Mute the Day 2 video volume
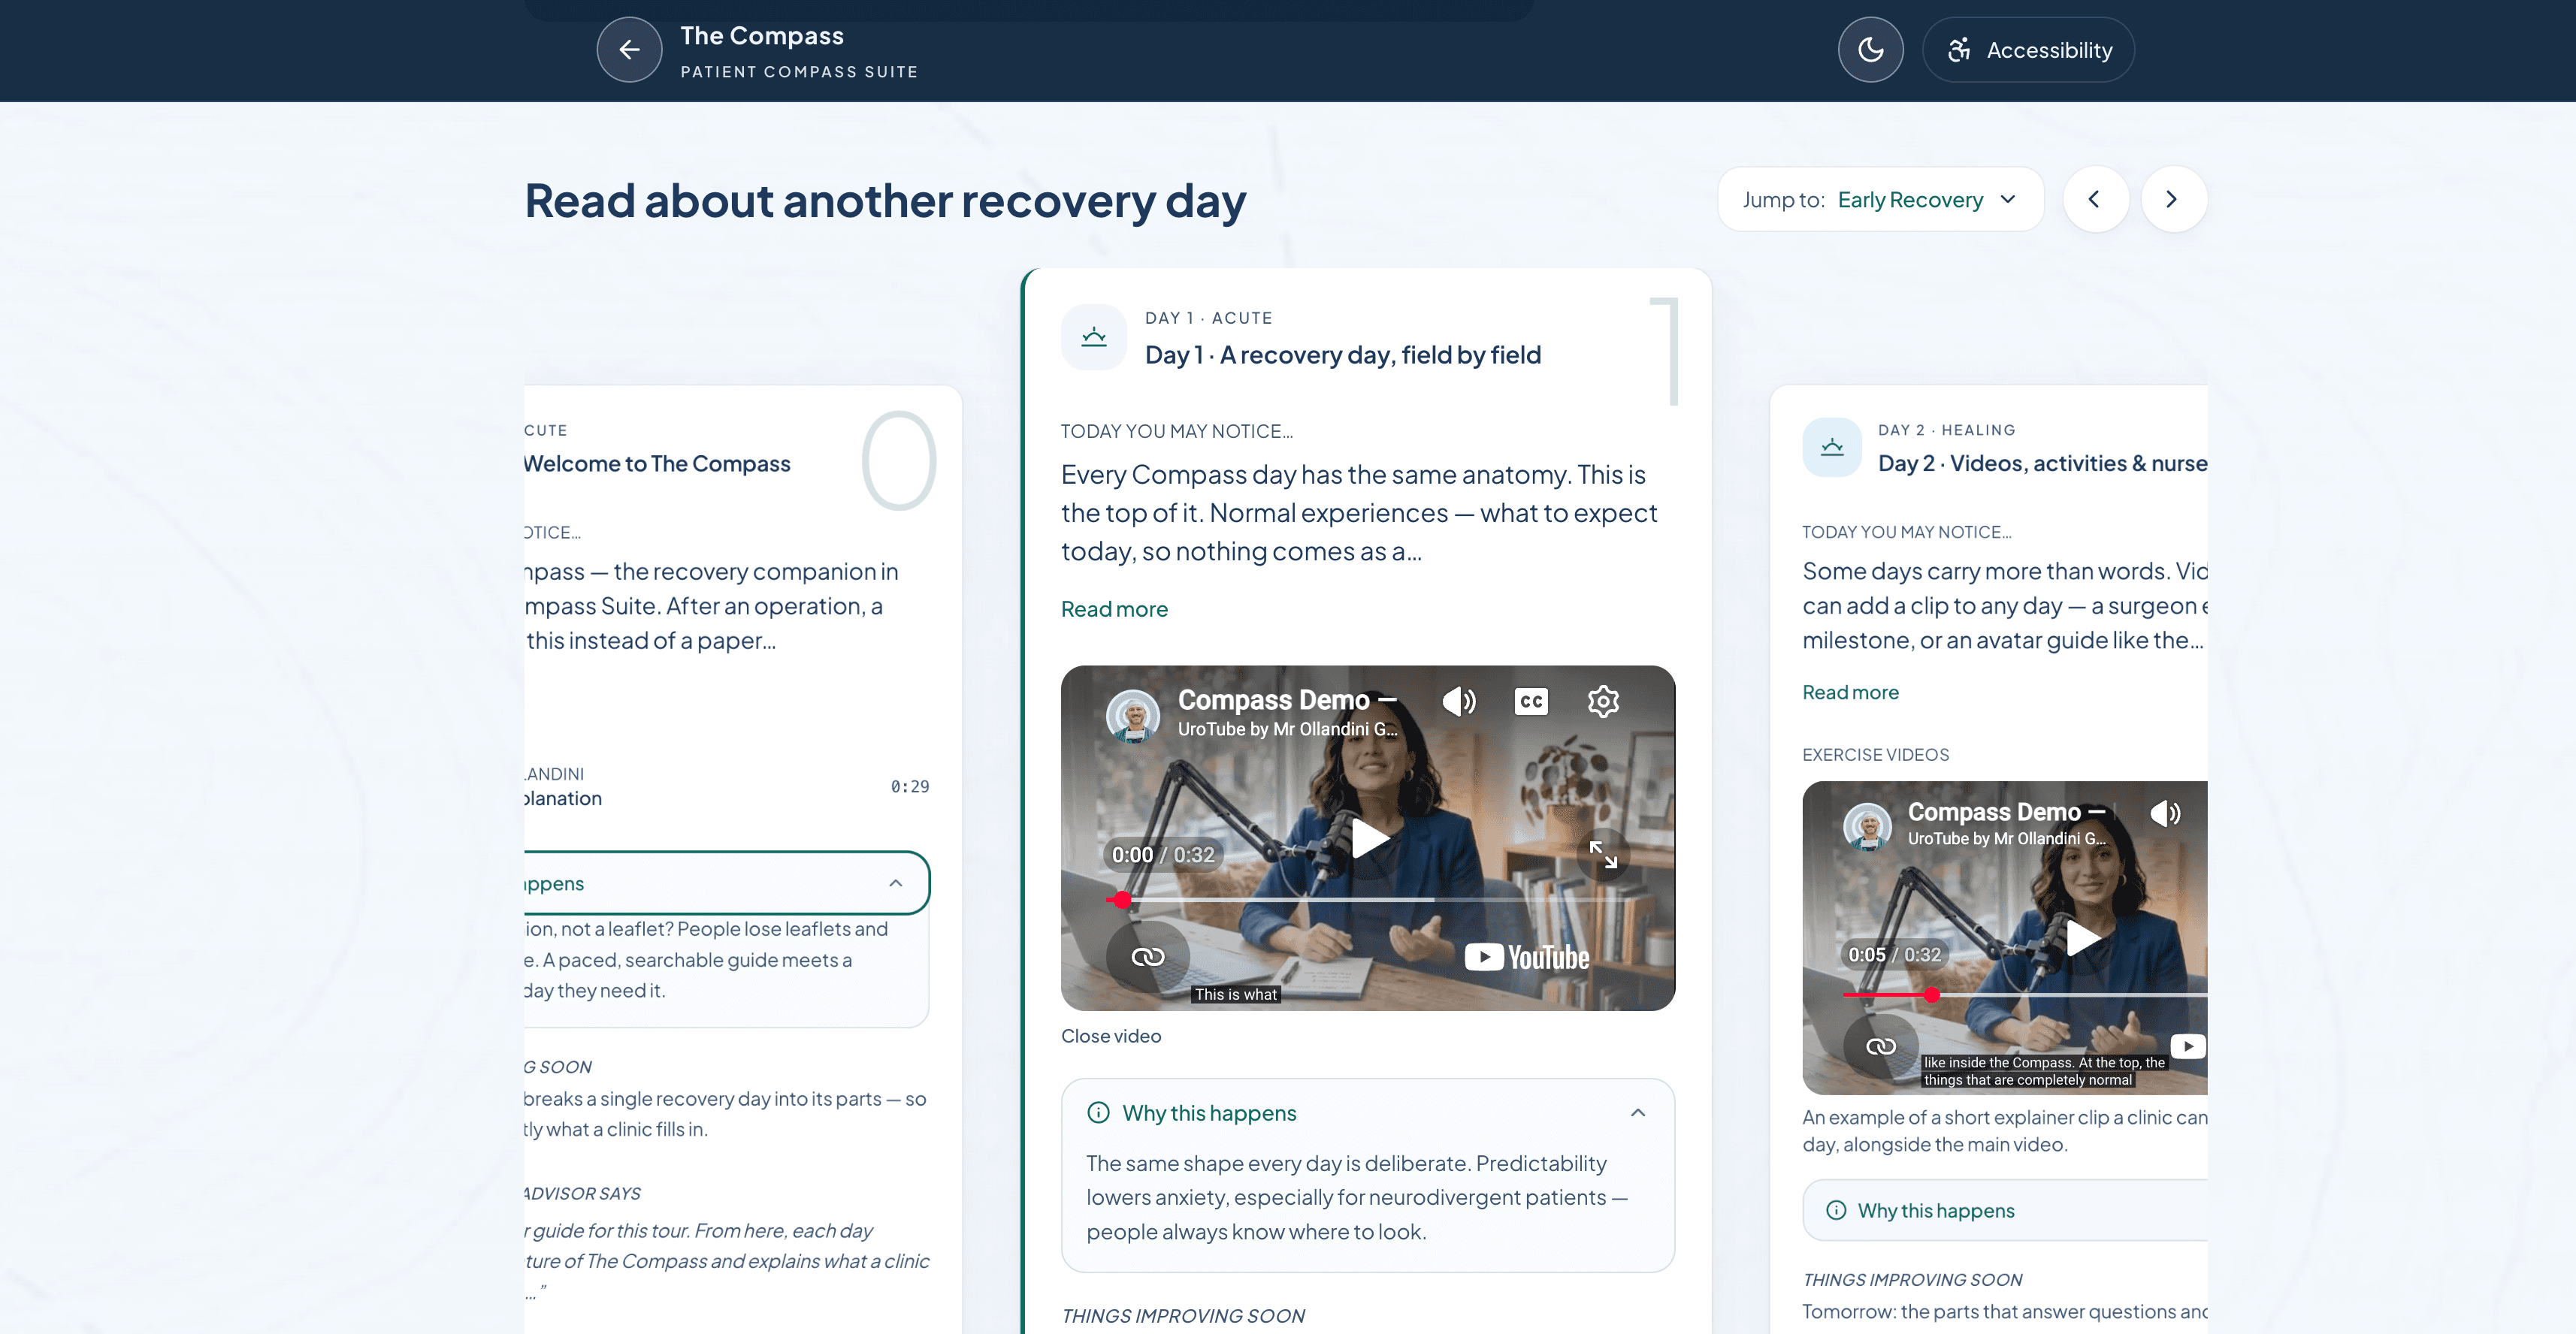Screen dimensions: 2576x1334 click(2166, 813)
